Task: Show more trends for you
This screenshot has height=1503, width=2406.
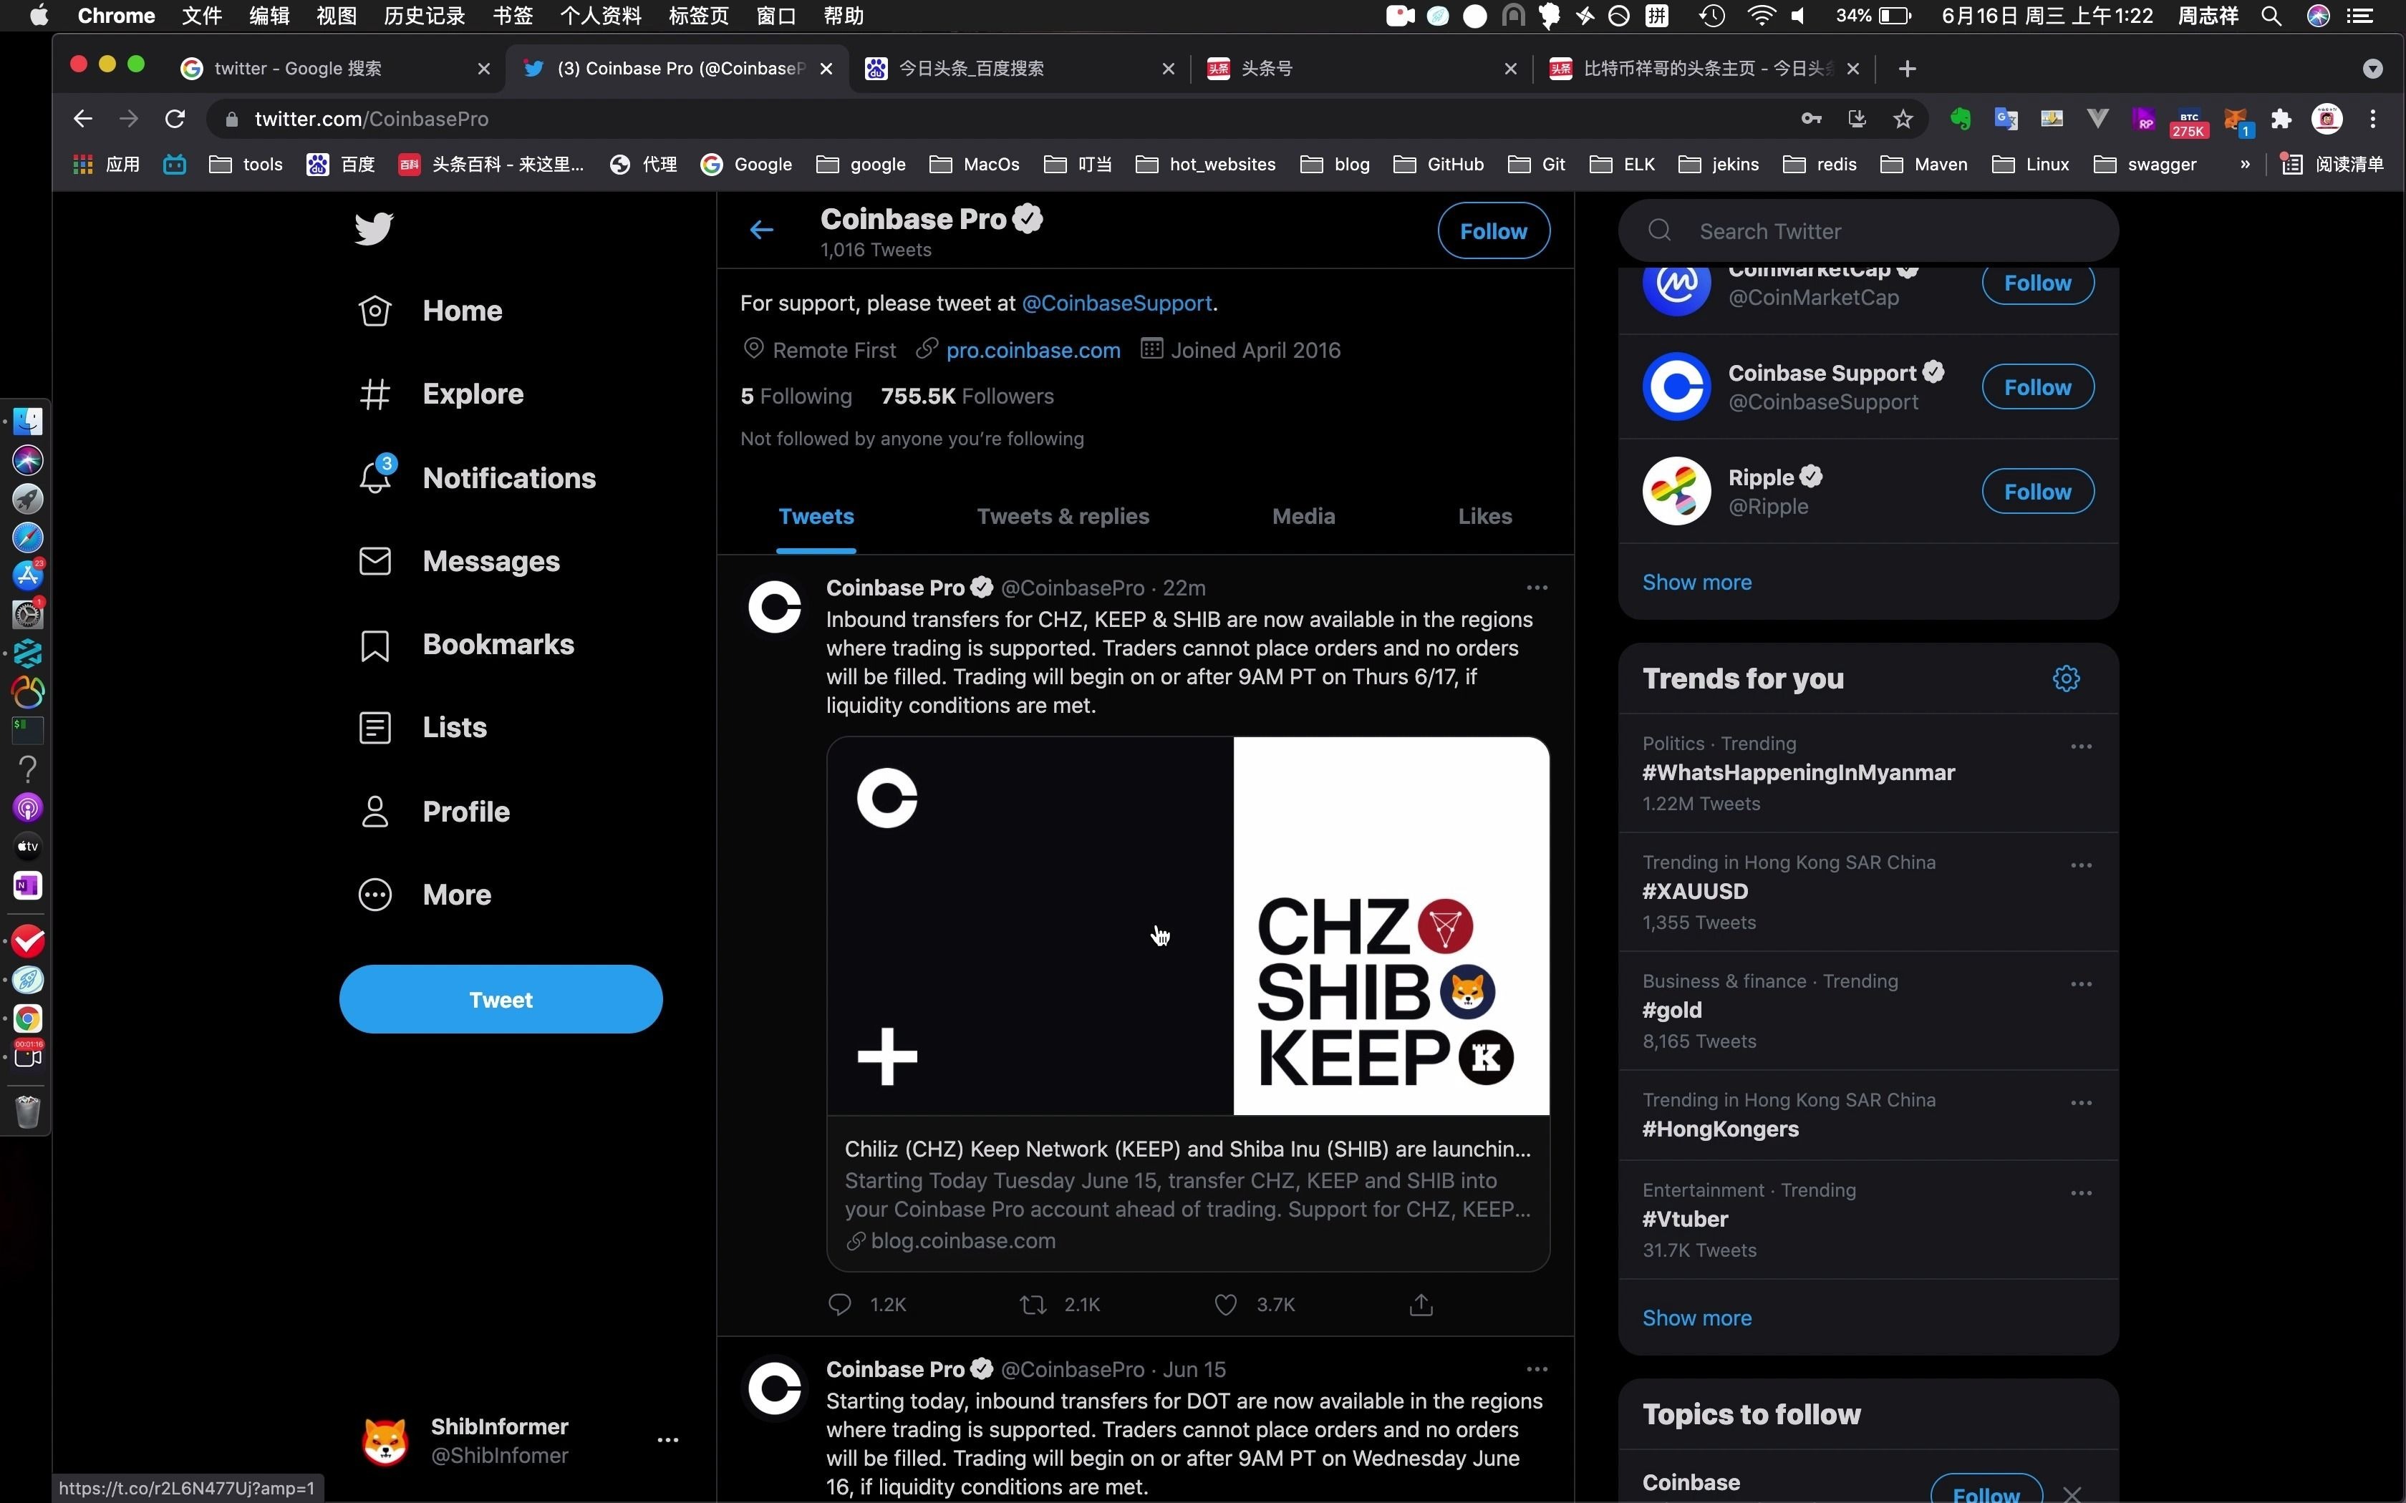Action: [1696, 1317]
